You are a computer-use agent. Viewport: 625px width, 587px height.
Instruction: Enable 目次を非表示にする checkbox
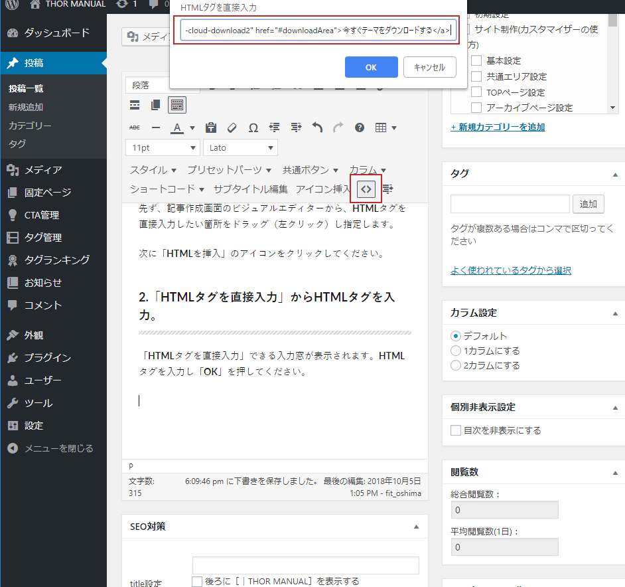(x=456, y=430)
